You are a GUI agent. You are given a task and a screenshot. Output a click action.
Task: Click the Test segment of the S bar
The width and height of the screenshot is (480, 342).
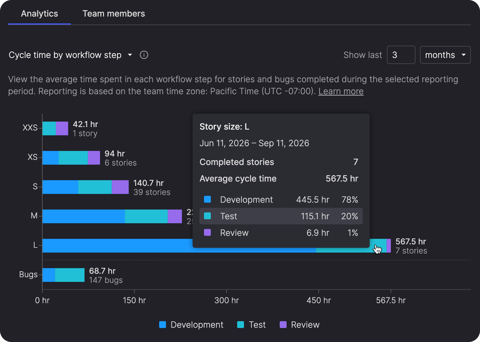[x=95, y=187]
